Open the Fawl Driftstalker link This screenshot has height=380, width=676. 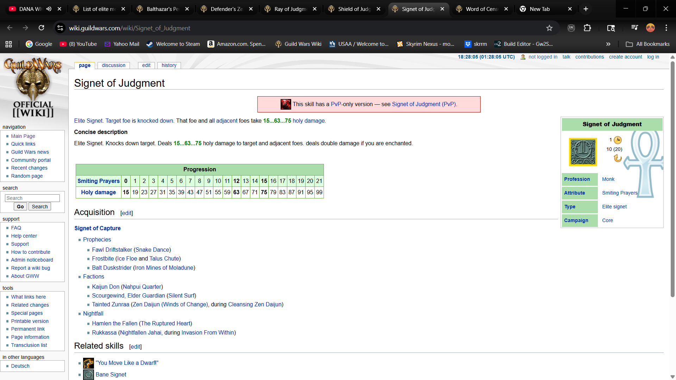pyautogui.click(x=112, y=250)
